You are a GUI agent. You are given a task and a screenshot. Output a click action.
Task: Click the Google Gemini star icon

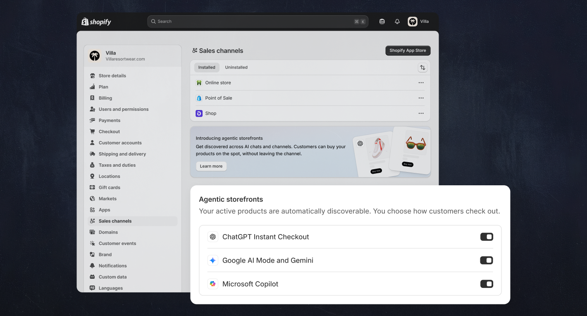click(x=213, y=260)
